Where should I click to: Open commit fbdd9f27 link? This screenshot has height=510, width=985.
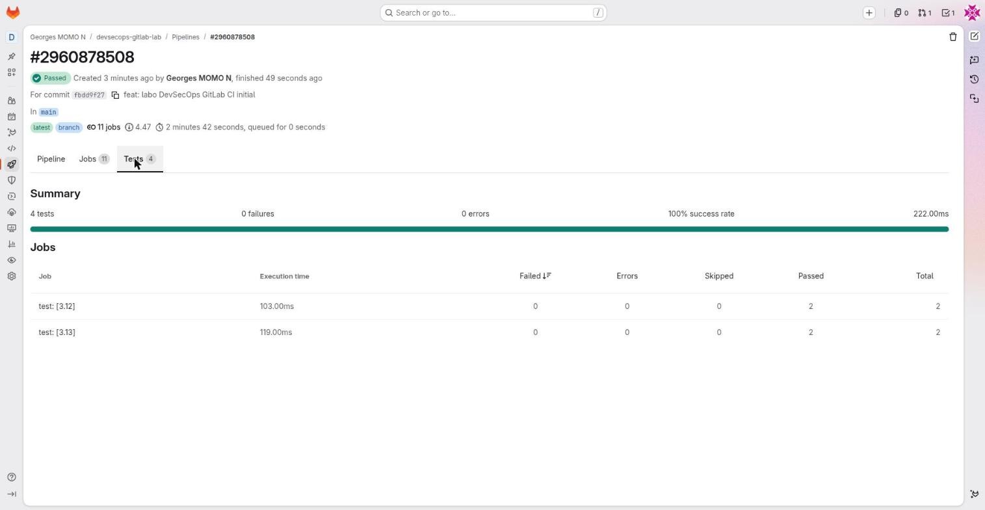[89, 95]
